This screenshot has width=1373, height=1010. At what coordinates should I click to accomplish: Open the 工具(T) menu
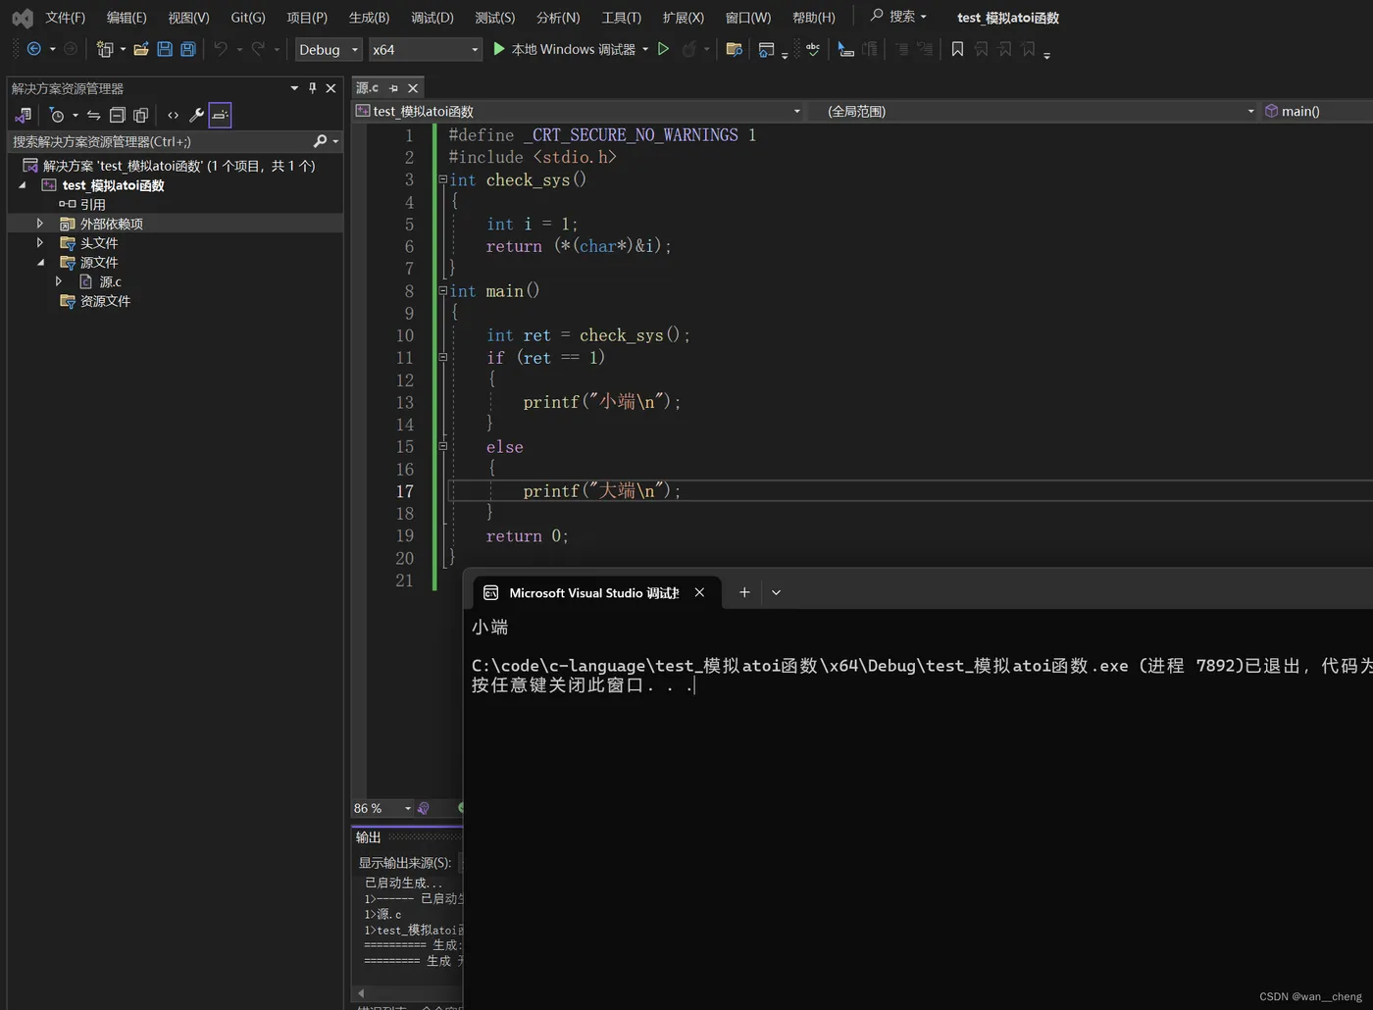tap(621, 18)
